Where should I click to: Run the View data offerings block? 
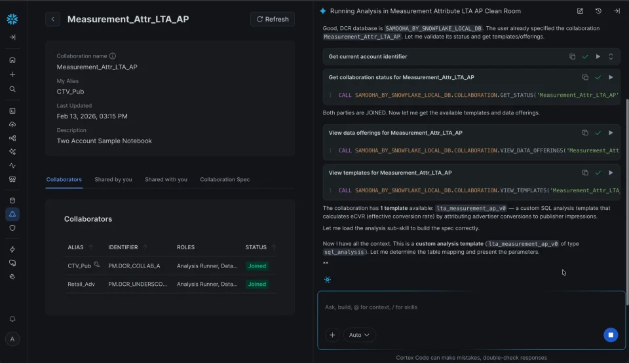pos(611,133)
